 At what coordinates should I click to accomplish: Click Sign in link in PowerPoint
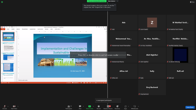pos(105,29)
